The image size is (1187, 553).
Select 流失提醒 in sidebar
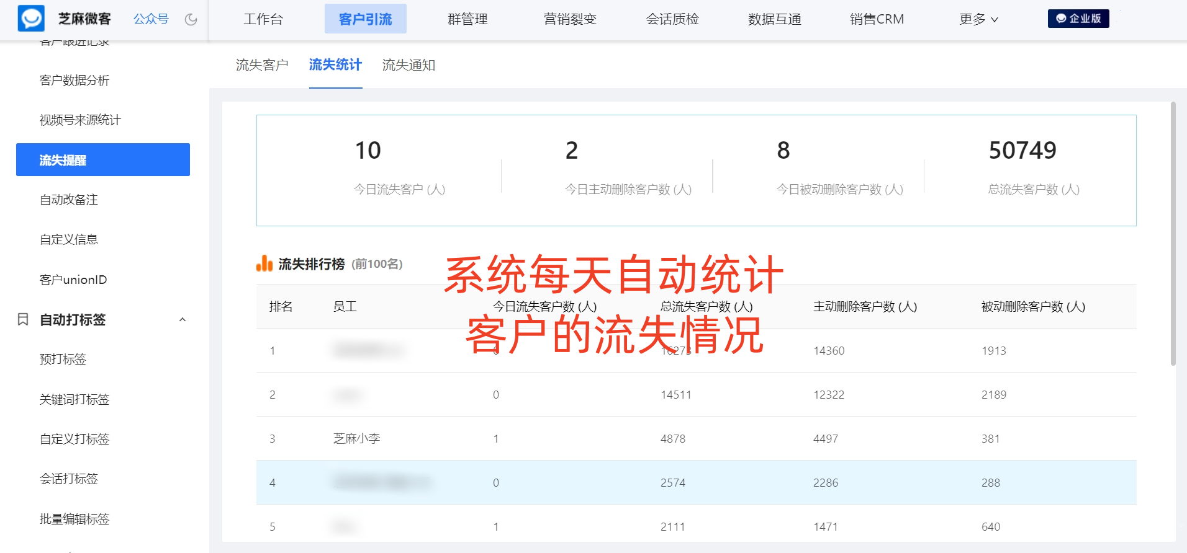[x=103, y=160]
